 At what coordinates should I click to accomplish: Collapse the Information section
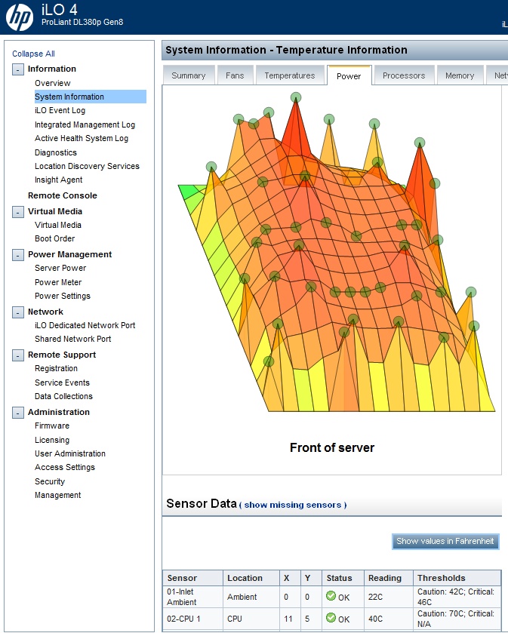tap(18, 69)
